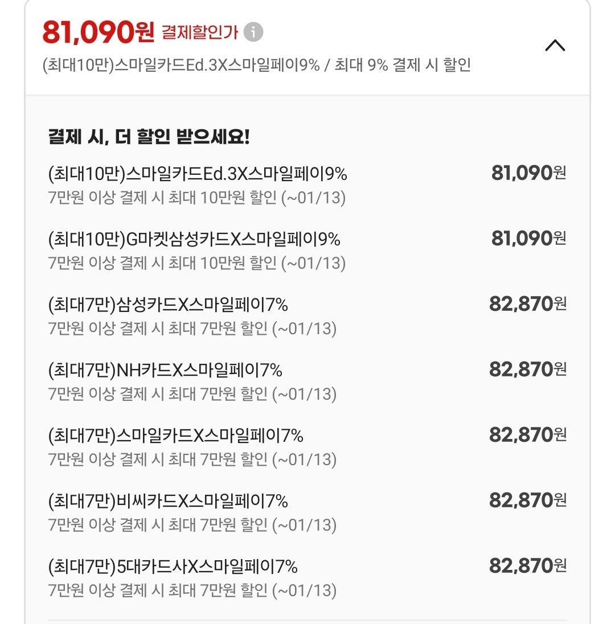Tap the 82,870원 price for the NH카드 row
Viewport: 615px width, 624px height.
[x=527, y=369]
